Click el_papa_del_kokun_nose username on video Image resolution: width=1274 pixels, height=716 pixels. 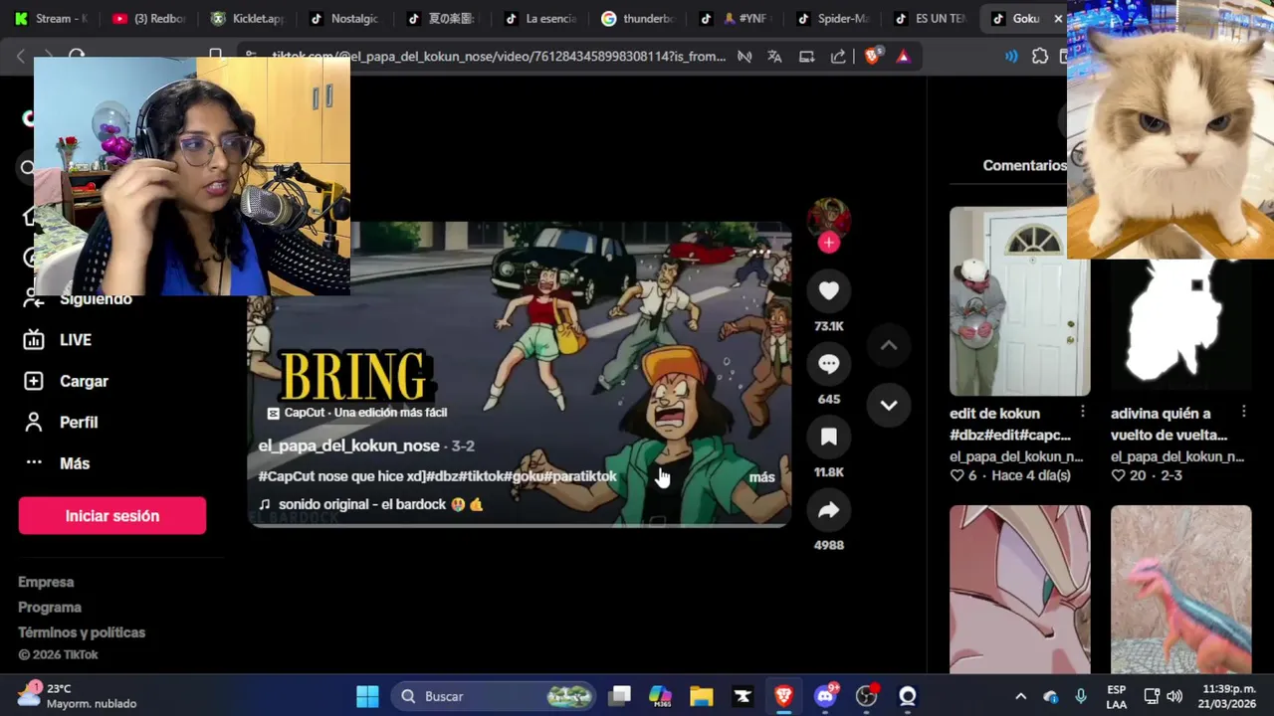[x=348, y=446]
